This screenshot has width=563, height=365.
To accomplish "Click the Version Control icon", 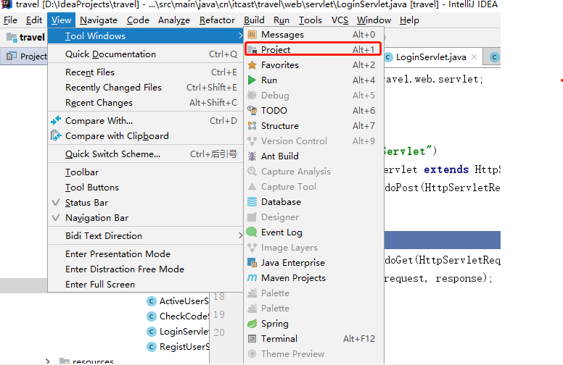I will coord(252,141).
